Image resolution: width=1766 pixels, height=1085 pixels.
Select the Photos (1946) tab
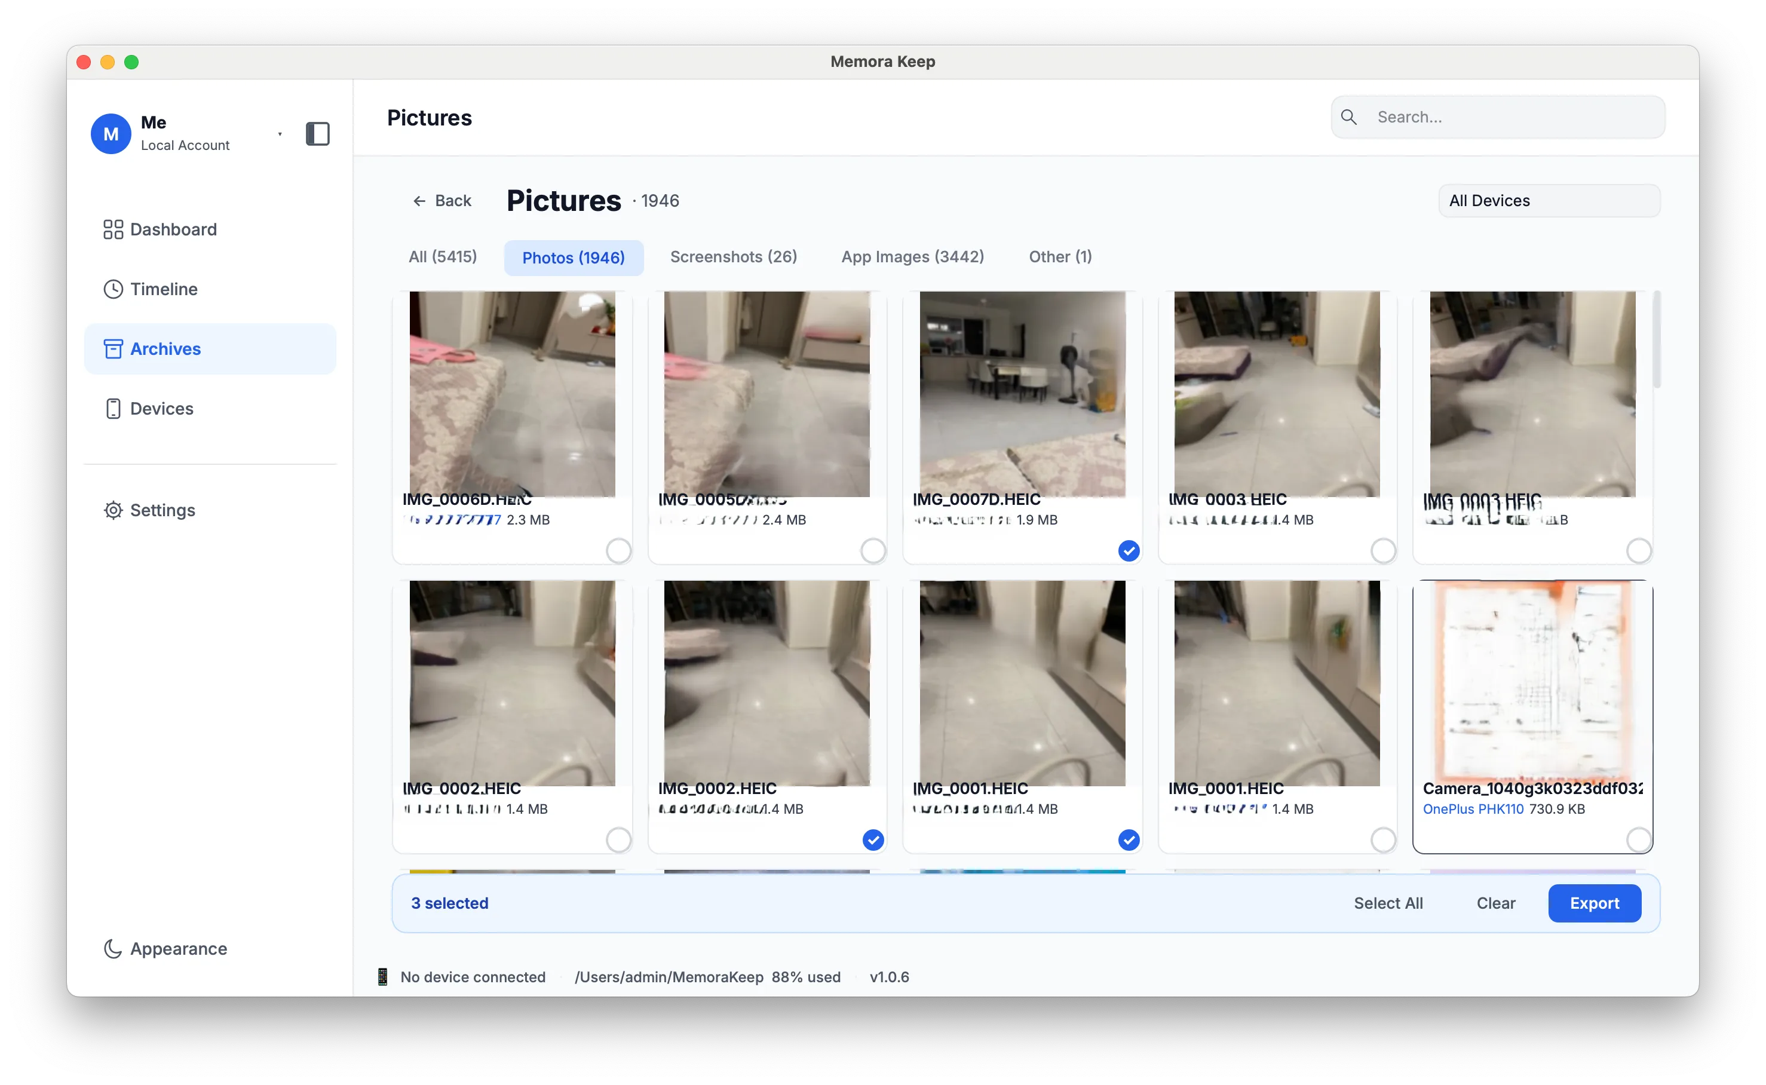[x=574, y=258]
